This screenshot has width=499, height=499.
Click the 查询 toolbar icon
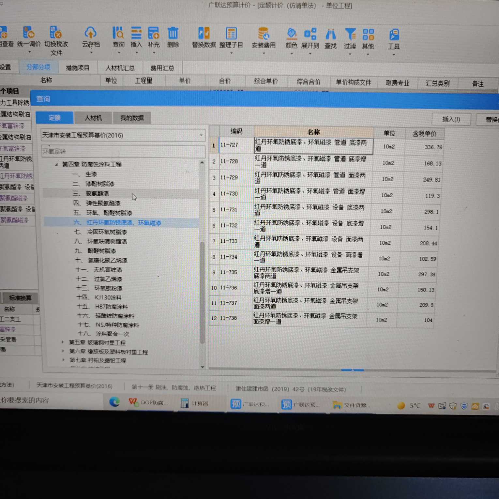click(x=118, y=33)
